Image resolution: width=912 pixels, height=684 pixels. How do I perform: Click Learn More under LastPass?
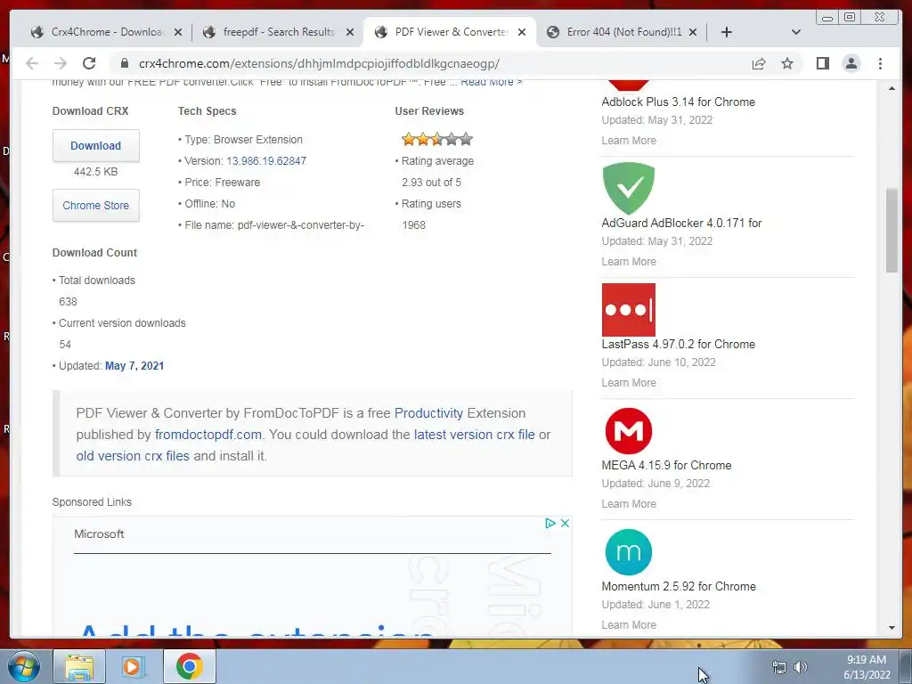click(629, 383)
